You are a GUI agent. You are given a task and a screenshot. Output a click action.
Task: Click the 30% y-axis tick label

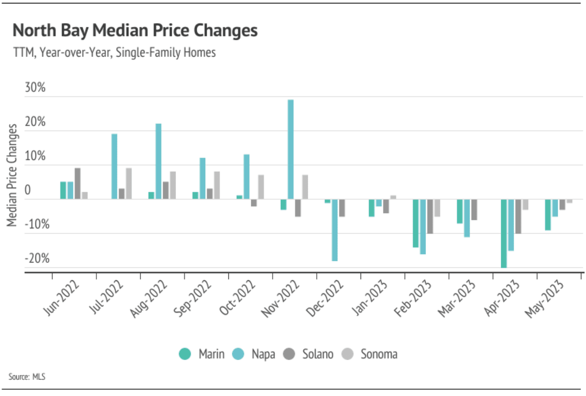click(35, 87)
